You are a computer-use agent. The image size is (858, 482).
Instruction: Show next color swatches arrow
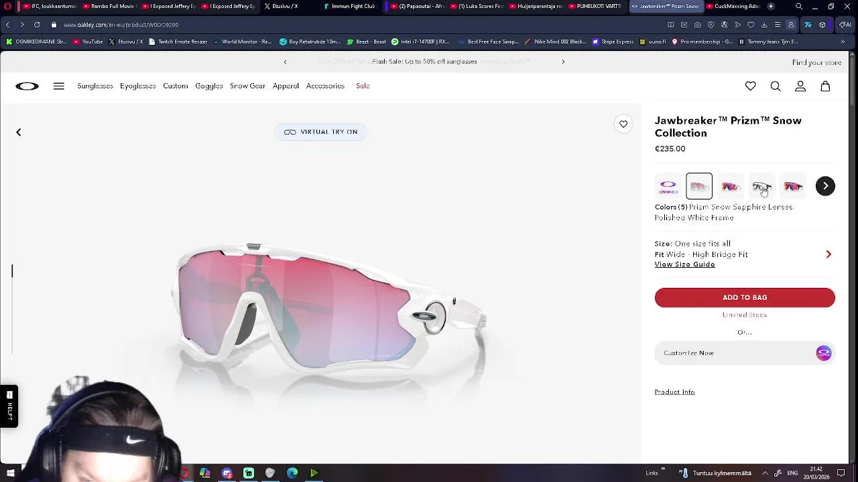coord(825,186)
